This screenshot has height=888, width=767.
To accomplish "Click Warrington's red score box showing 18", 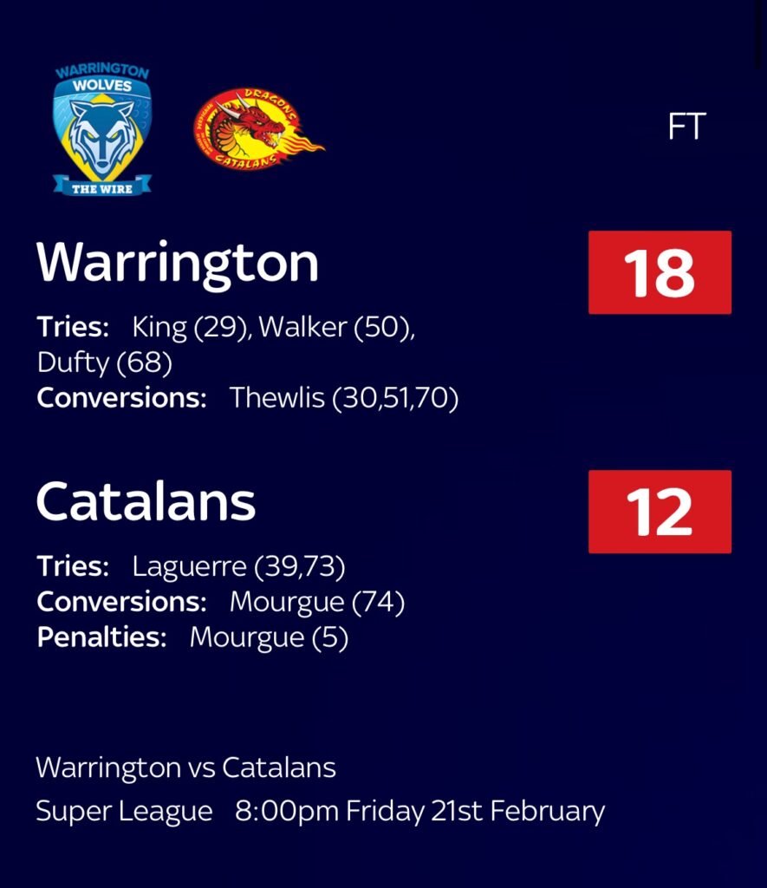I will (660, 272).
